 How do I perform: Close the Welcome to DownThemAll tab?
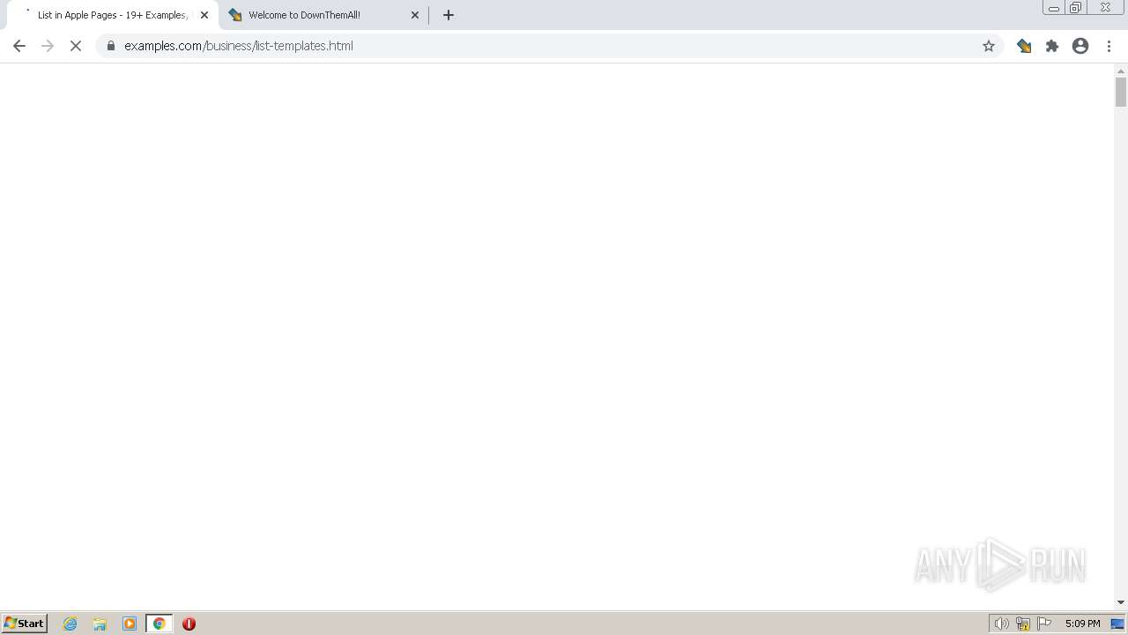tap(415, 15)
